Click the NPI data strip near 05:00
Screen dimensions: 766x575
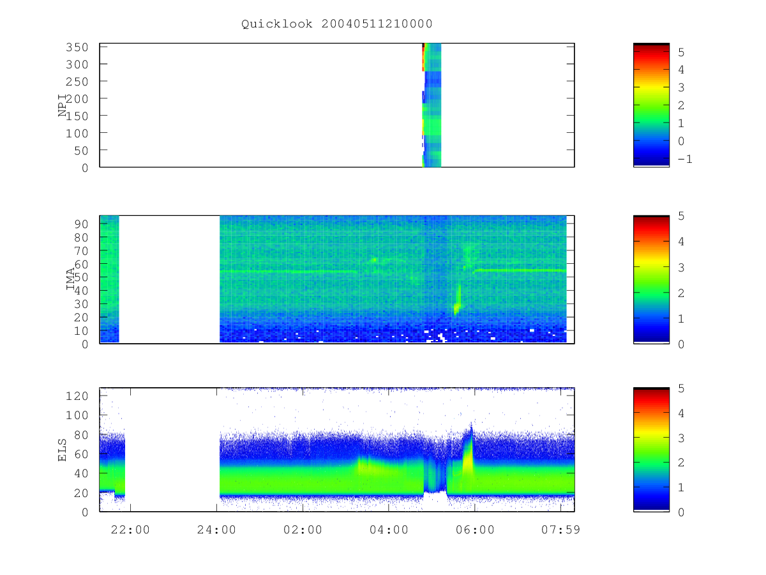pos(432,105)
